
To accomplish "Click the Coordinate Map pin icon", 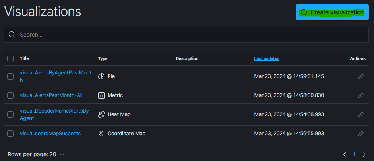I will click(x=101, y=134).
